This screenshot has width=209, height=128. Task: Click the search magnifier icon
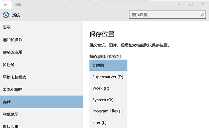(x=202, y=15)
